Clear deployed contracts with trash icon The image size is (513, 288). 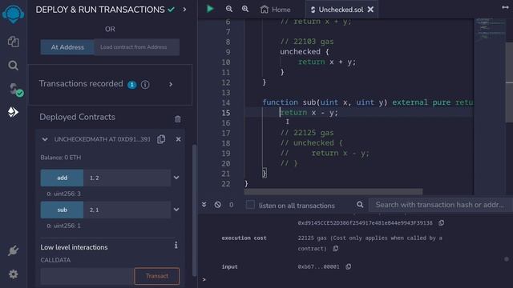(178, 119)
